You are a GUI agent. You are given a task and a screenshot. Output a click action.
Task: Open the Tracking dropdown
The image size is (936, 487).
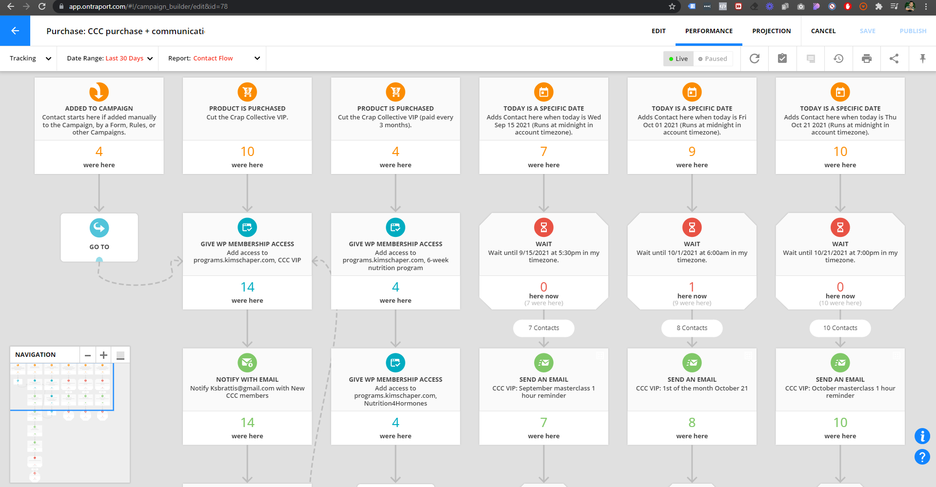(30, 58)
